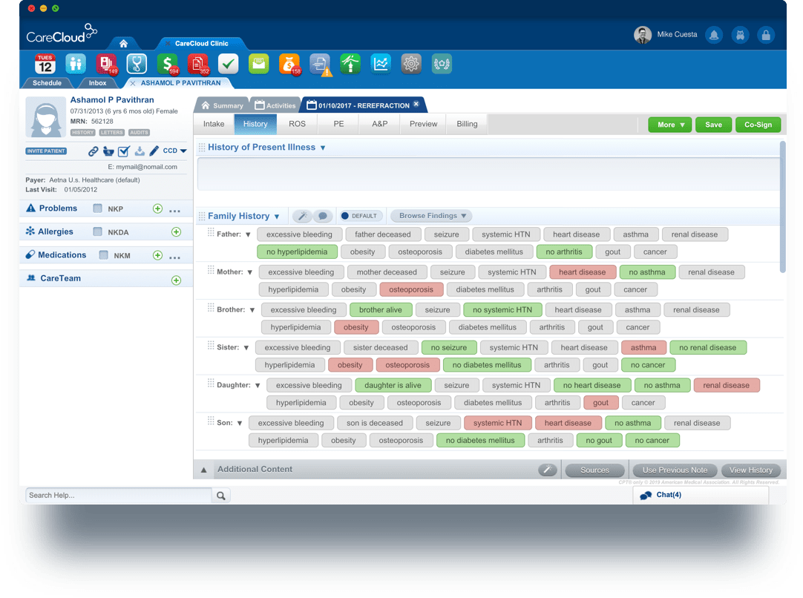Switch to the ROS tab
This screenshot has width=803, height=598.
coord(297,124)
